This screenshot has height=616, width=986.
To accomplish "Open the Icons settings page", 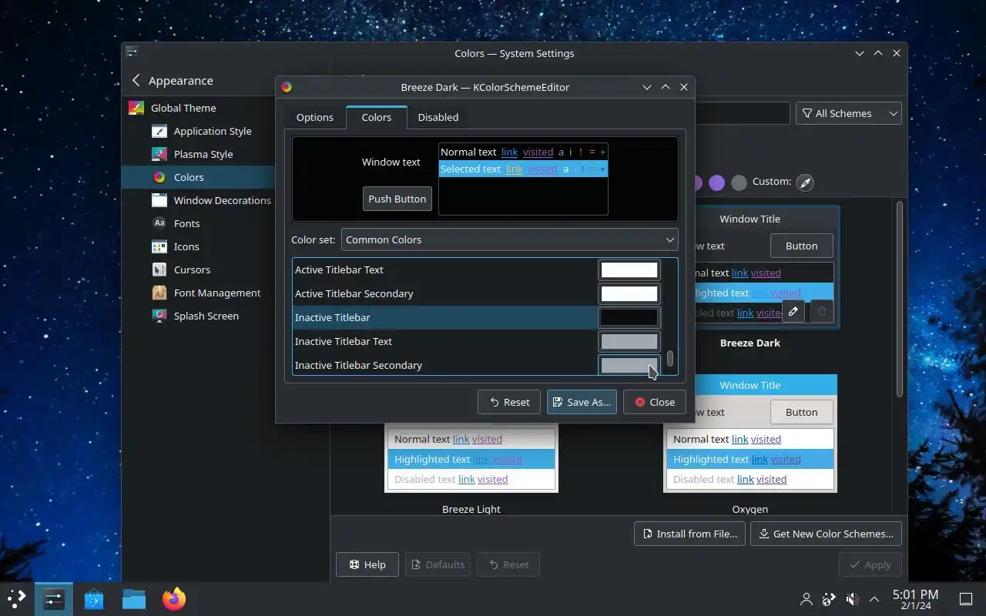I will pos(197,246).
